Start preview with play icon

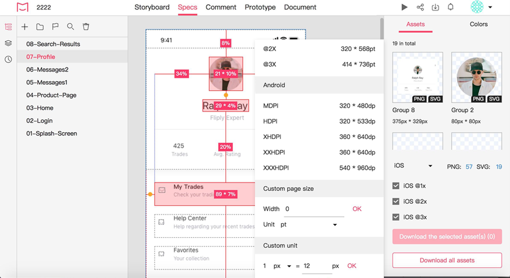[404, 7]
